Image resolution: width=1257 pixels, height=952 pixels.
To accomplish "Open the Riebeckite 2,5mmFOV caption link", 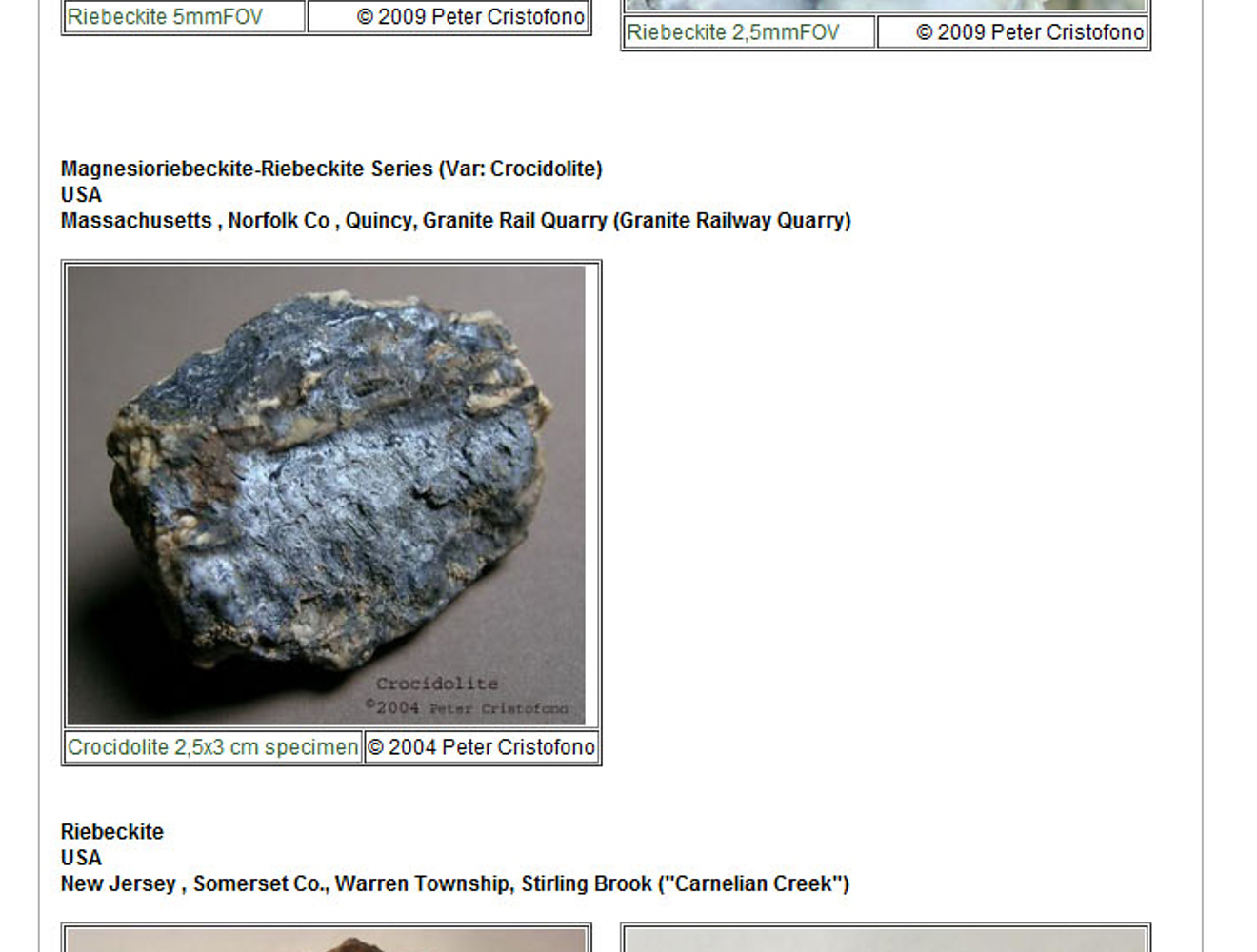I will pyautogui.click(x=745, y=32).
